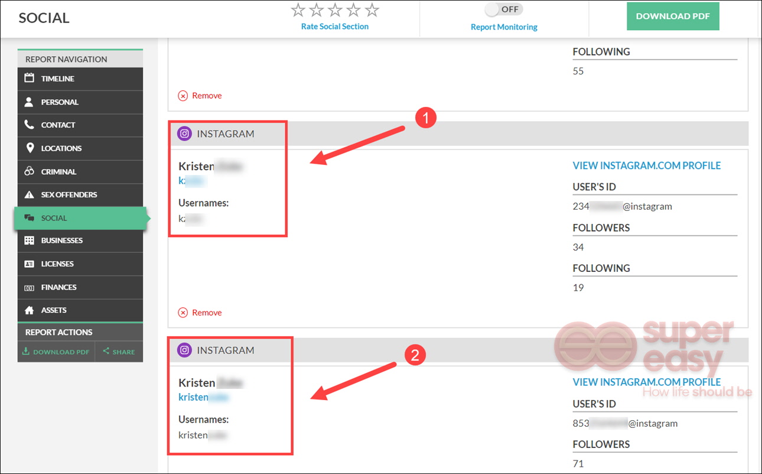Open the Finances section
The width and height of the screenshot is (762, 474).
coord(80,287)
